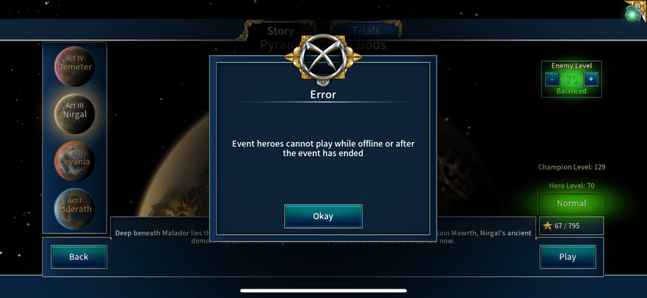The height and width of the screenshot is (298, 647).
Task: Open the 67 / 795 stars progress
Action: (x=572, y=226)
